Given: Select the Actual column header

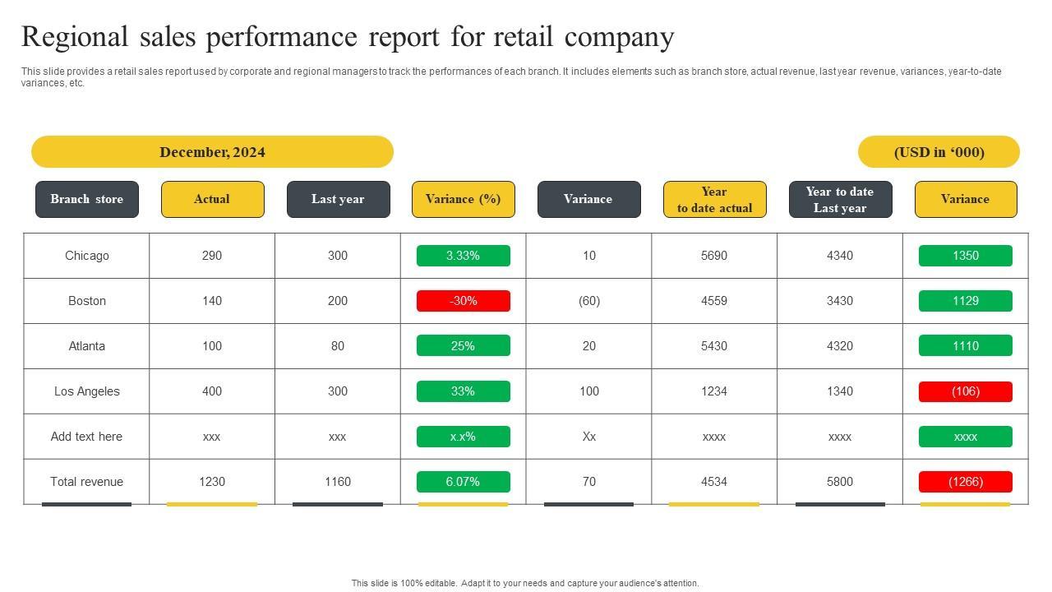Looking at the screenshot, I should (212, 199).
